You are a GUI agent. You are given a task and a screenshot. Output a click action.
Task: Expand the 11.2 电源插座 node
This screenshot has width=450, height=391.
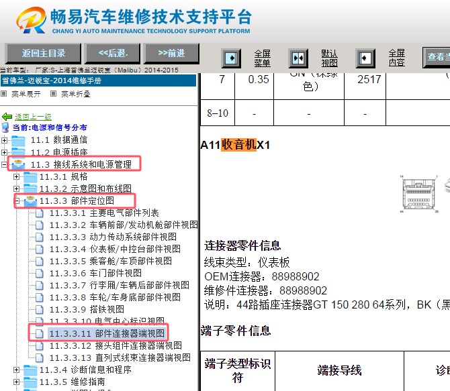pyautogui.click(x=4, y=152)
